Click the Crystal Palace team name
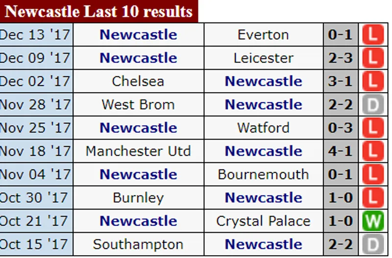 coord(263,221)
